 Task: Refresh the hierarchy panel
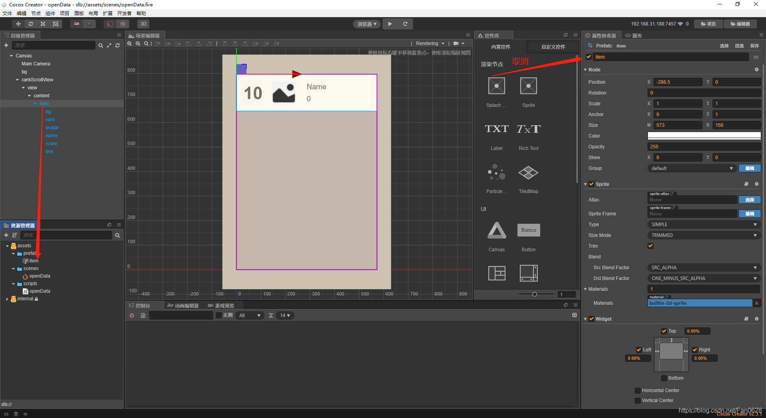[x=117, y=45]
